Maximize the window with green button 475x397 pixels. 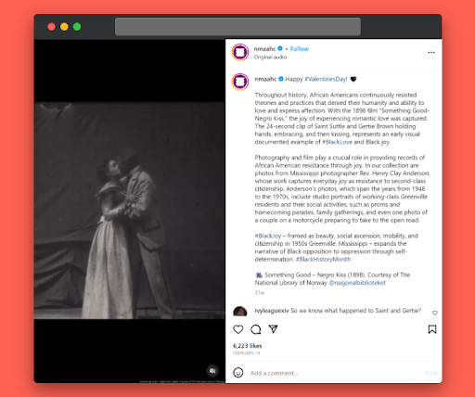tap(77, 27)
